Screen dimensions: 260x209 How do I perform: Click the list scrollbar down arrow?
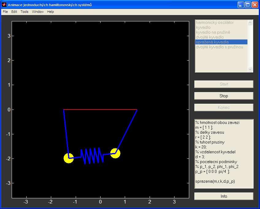pos(250,69)
